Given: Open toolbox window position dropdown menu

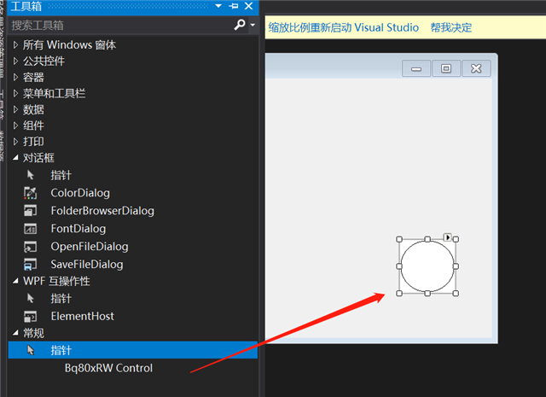Looking at the screenshot, I should coord(218,6).
